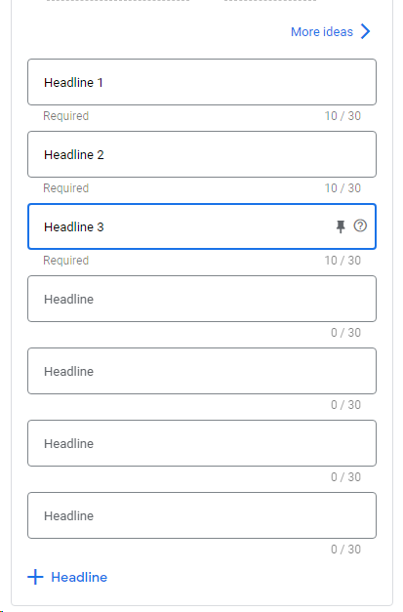This screenshot has width=403, height=612.
Task: Click the 10 / 30 counter under Headline 2
Action: [343, 188]
